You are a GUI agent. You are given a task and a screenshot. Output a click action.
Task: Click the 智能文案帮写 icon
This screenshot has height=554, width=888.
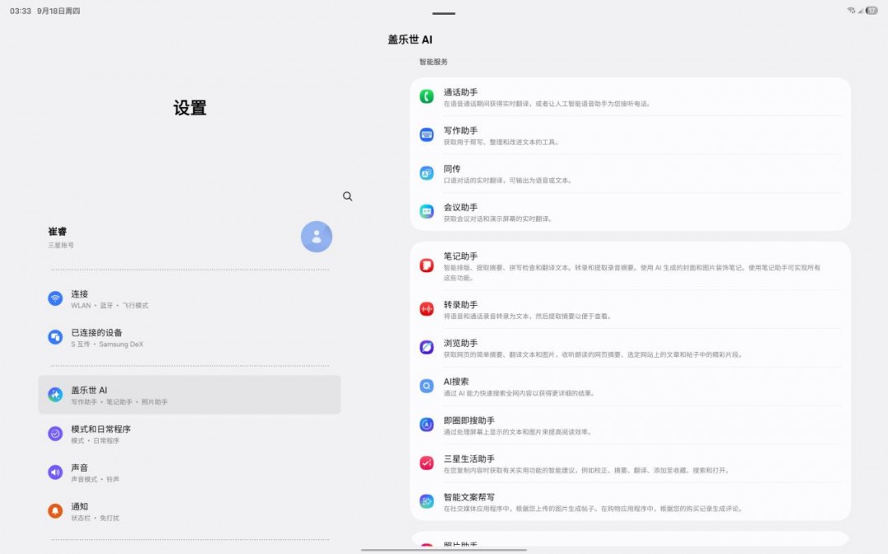[x=427, y=501]
